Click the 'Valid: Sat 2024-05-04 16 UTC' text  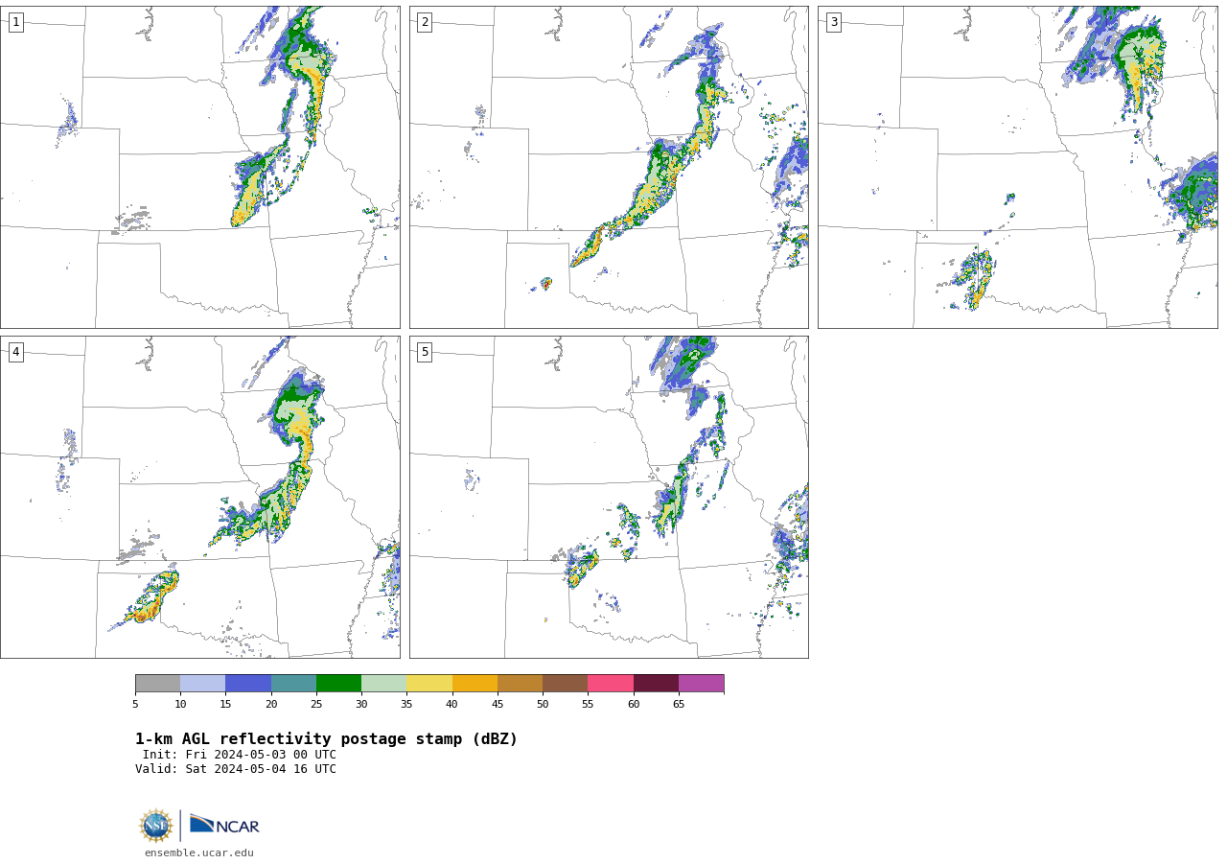(x=236, y=769)
